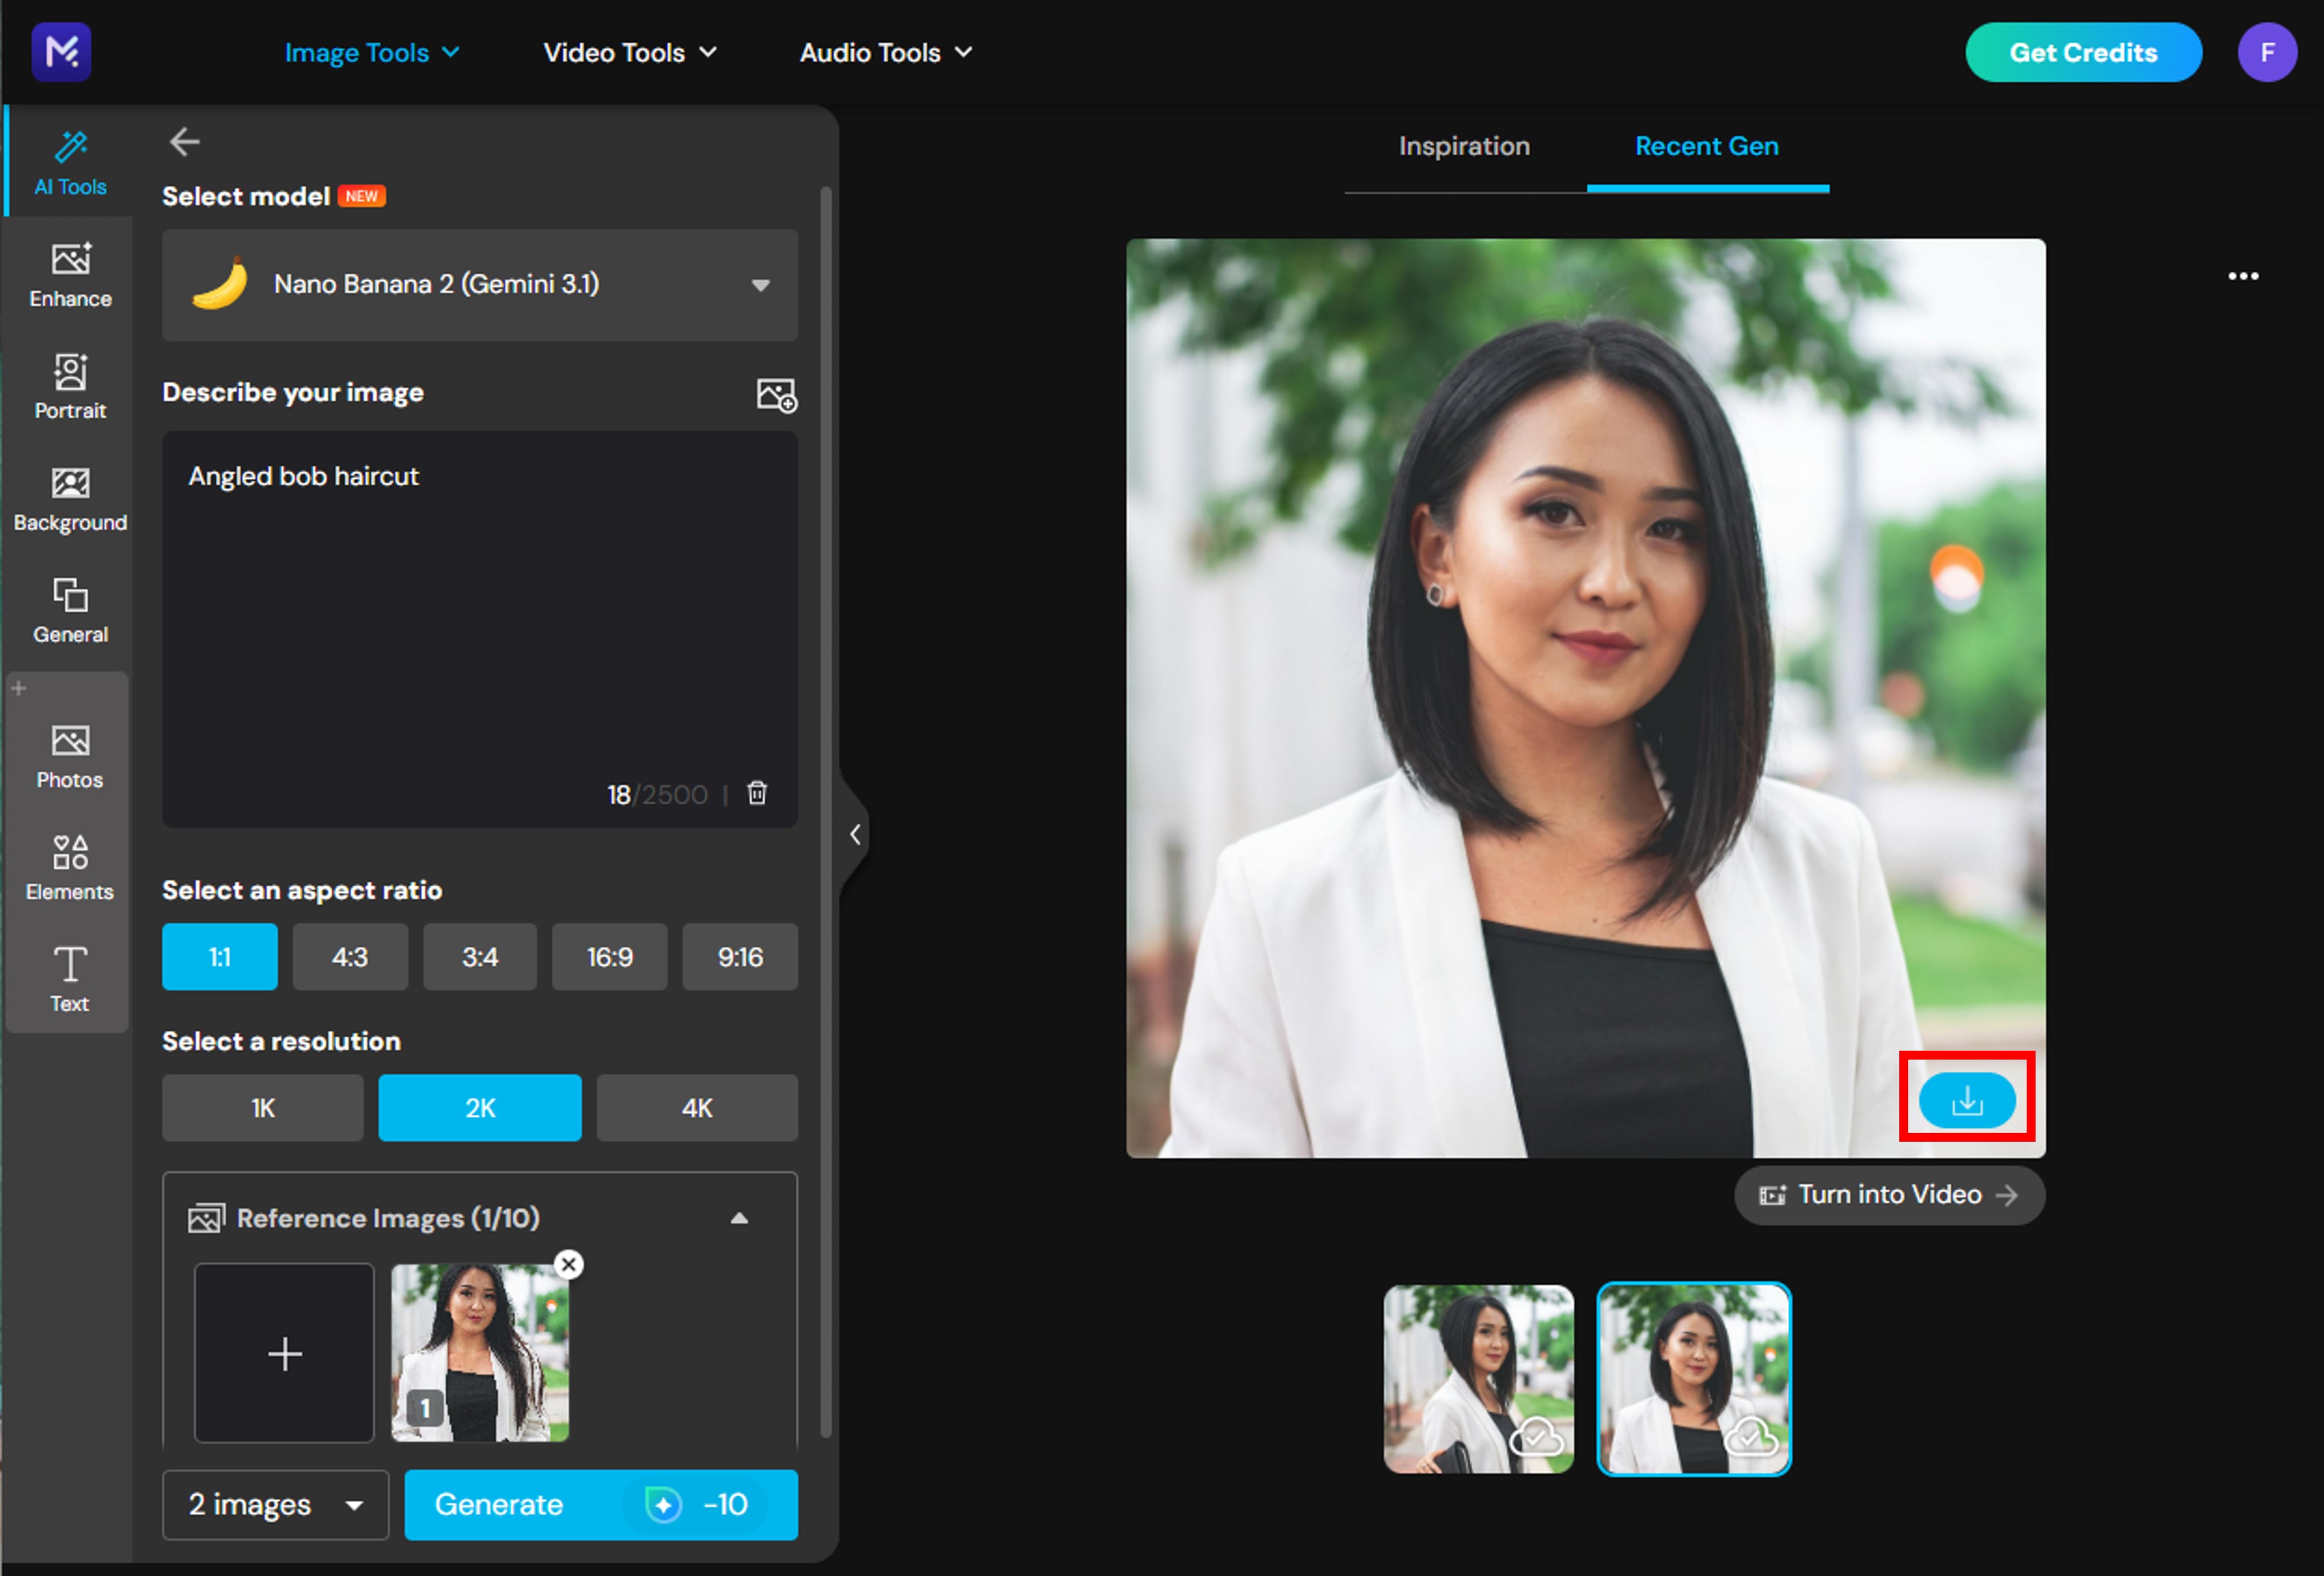Collapse the Reference Images section
Viewport: 2324px width, 1576px height.
739,1218
